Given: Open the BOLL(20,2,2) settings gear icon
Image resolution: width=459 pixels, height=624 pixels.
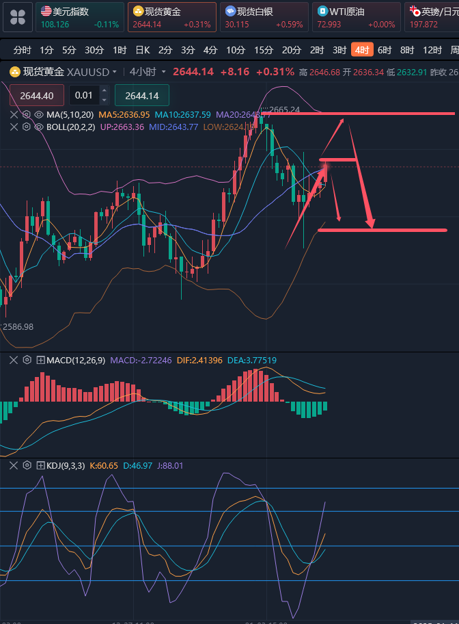Looking at the screenshot, I should [26, 127].
